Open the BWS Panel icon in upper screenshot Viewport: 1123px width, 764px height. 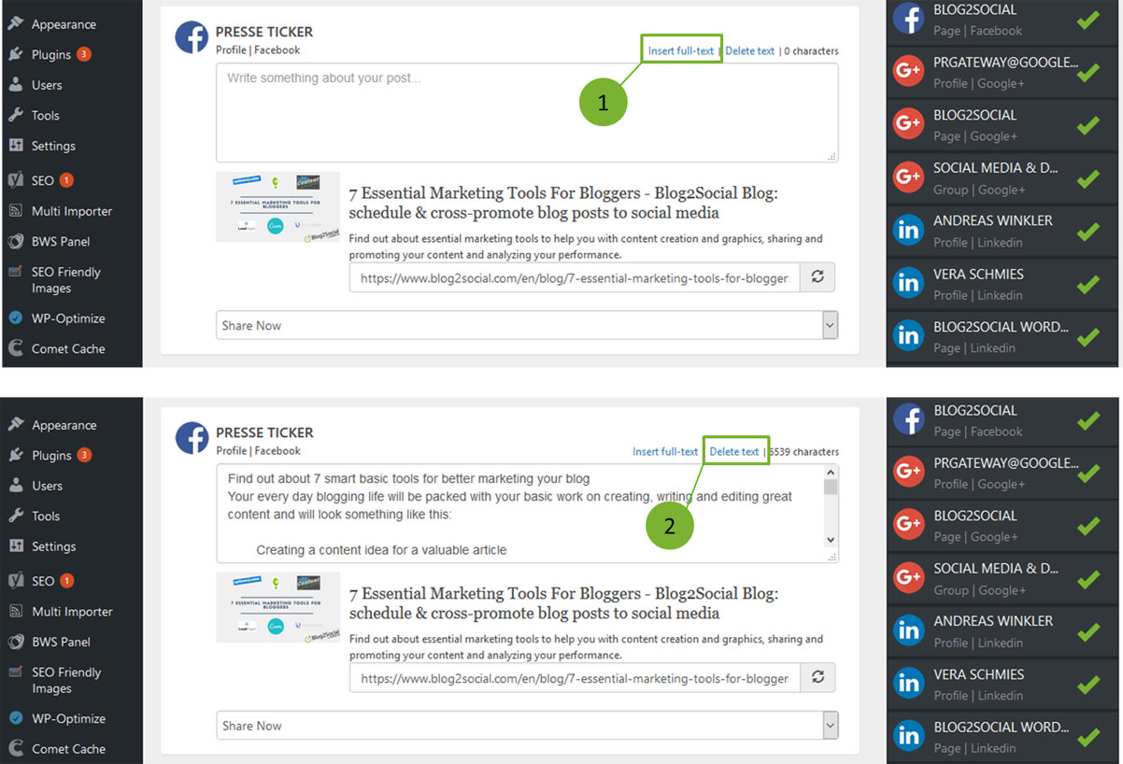click(x=16, y=241)
